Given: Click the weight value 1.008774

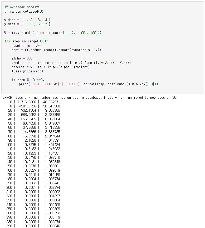Looking at the screenshot, I should (52, 179).
